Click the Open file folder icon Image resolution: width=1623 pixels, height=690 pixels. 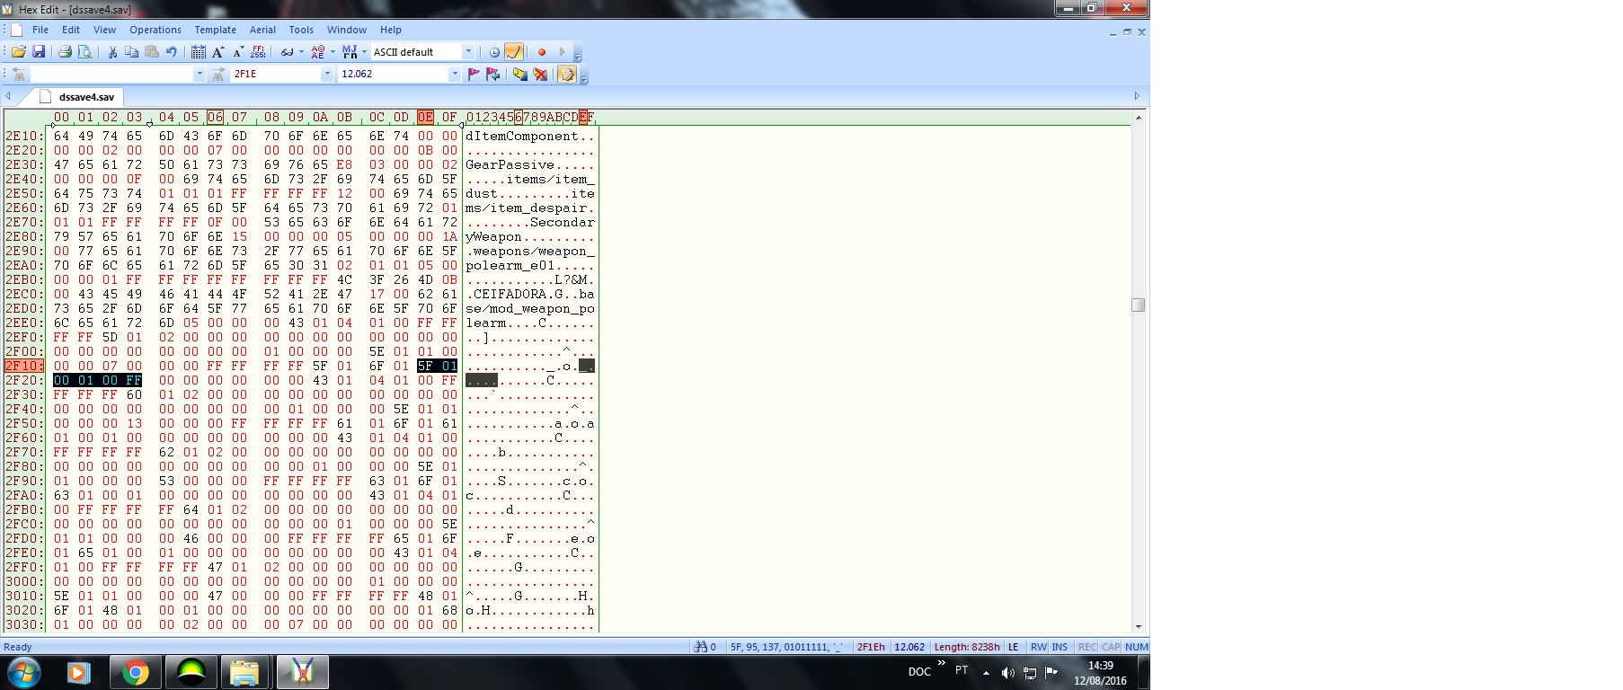tap(18, 52)
